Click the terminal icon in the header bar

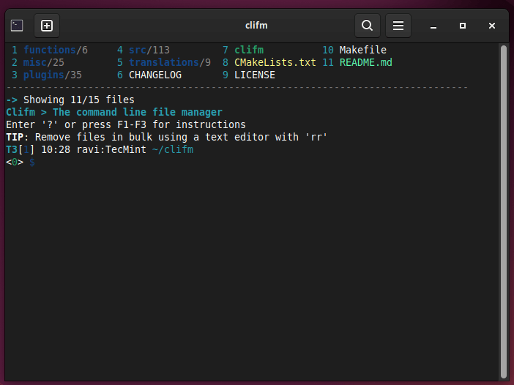17,26
